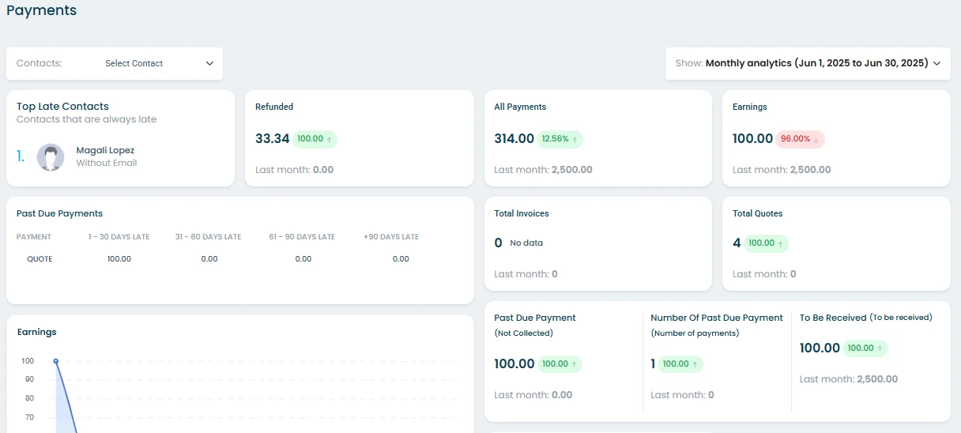Image resolution: width=961 pixels, height=433 pixels.
Task: Click the Number Of Past Due Payment badge
Action: 680,364
